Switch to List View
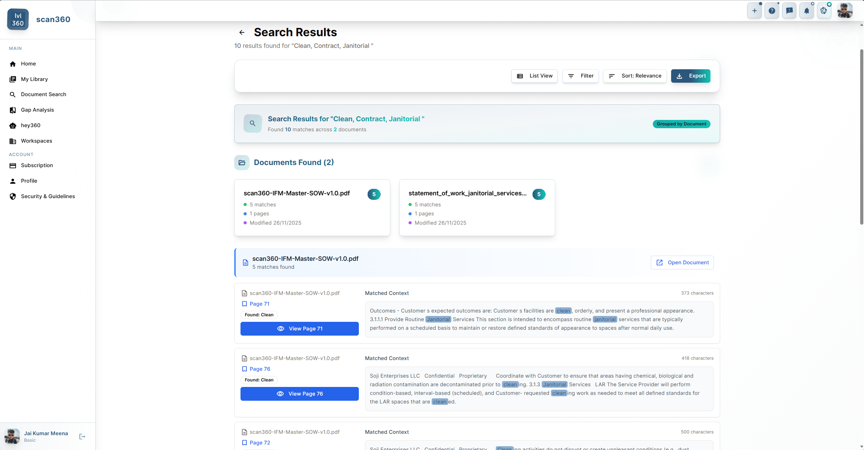 coord(534,76)
